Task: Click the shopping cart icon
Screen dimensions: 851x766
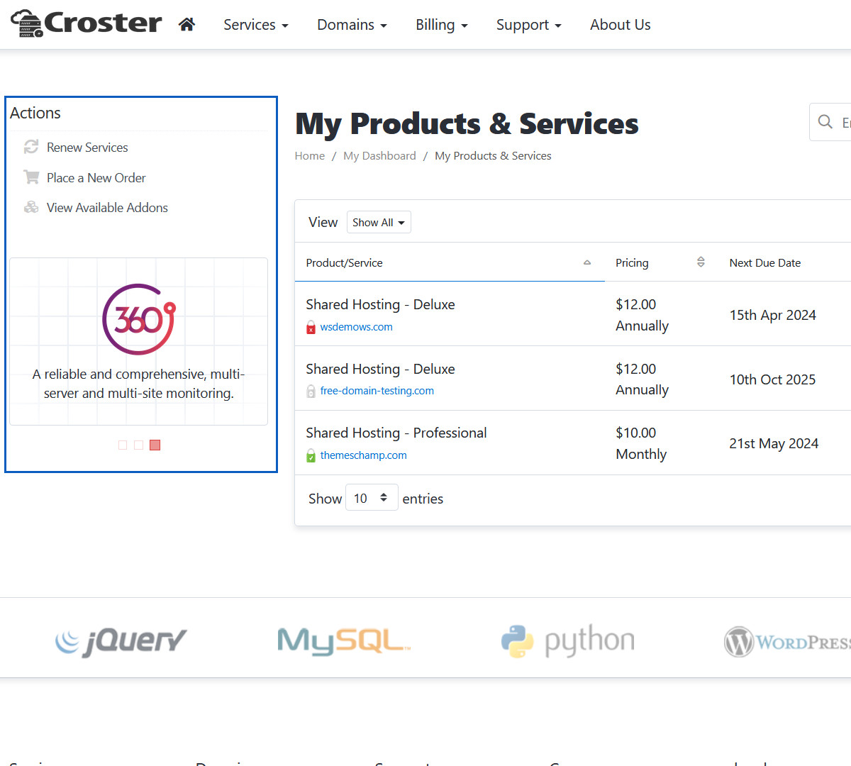Action: pos(31,177)
